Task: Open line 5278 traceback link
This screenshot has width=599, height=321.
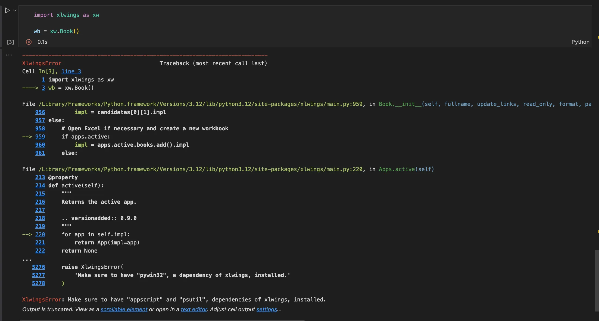Action: pos(39,283)
